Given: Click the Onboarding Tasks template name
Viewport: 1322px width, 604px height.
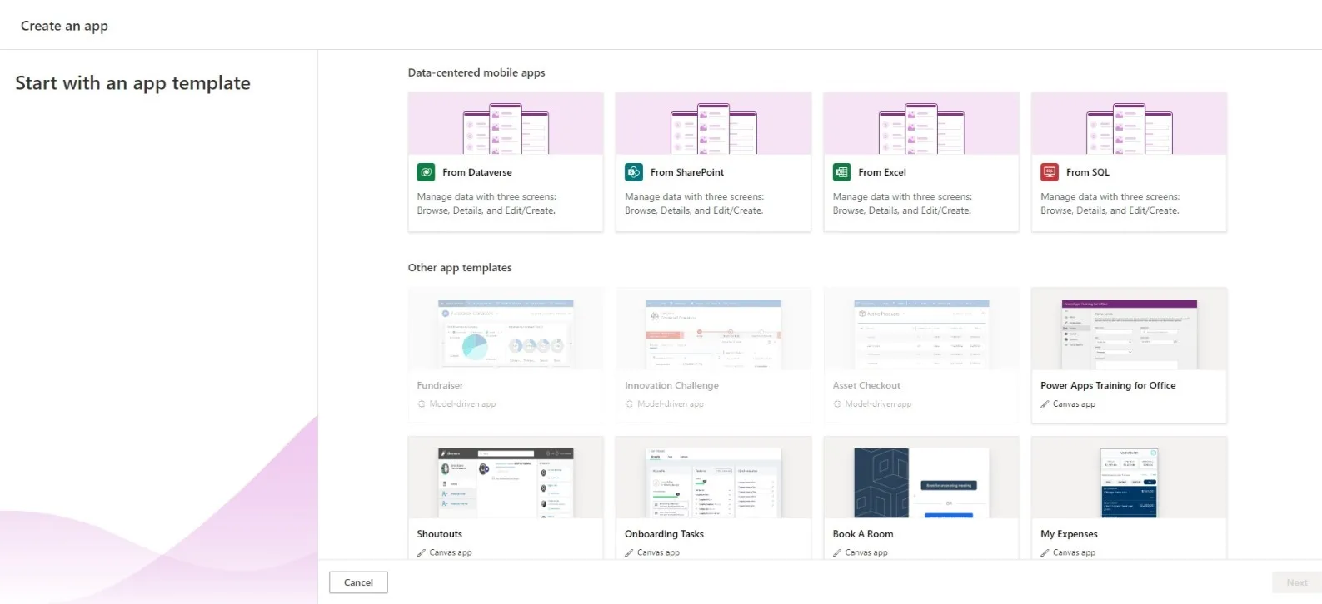Looking at the screenshot, I should (x=664, y=534).
